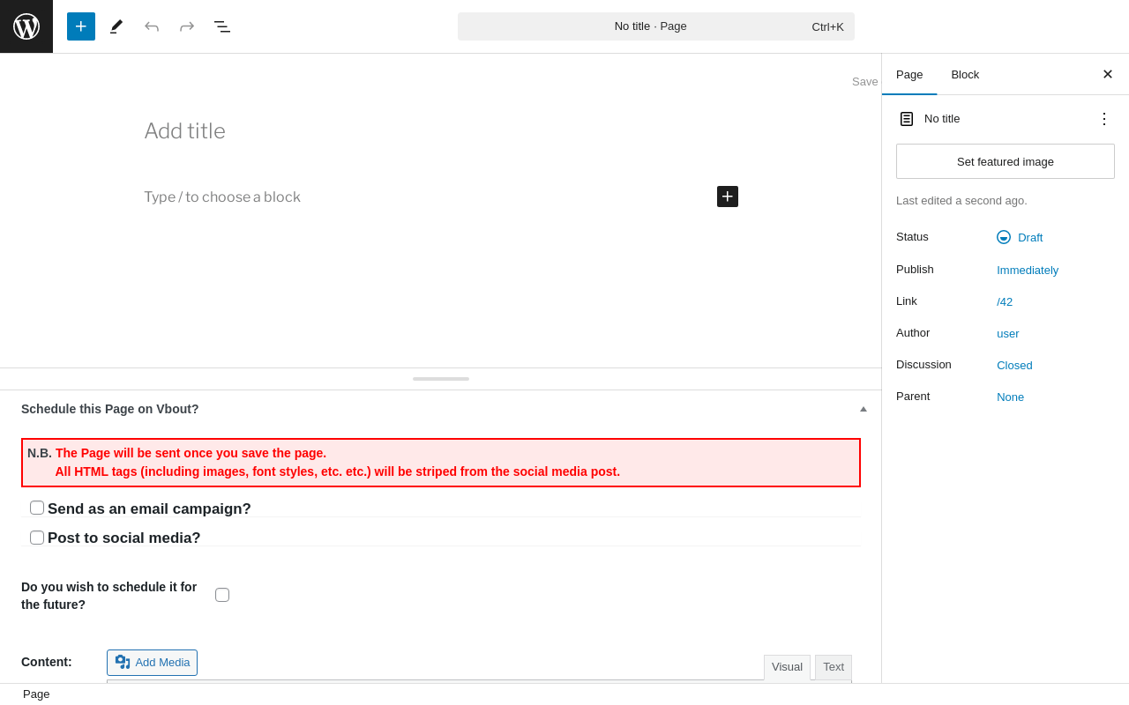Click the Add Media button
The width and height of the screenshot is (1129, 705).
152,663
